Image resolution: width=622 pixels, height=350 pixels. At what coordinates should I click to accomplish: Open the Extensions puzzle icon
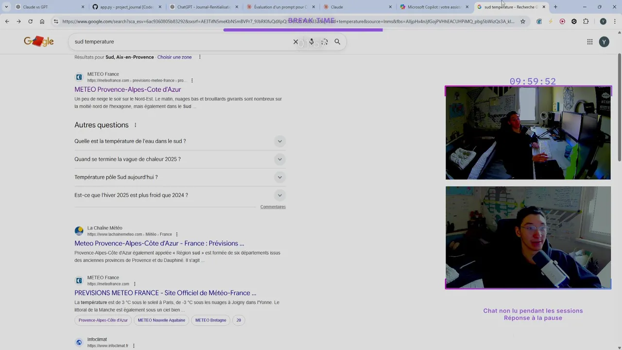coord(586,21)
